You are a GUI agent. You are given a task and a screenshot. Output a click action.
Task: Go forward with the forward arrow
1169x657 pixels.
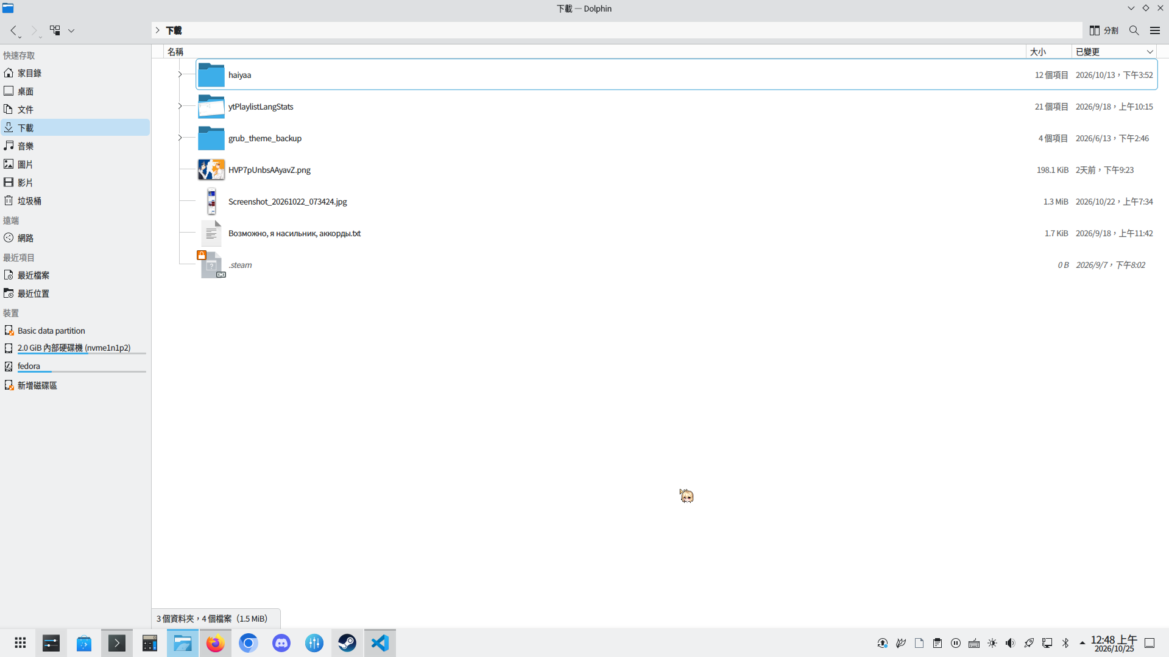point(34,30)
